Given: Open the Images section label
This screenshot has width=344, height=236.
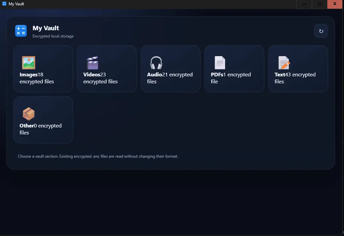Looking at the screenshot, I should pos(29,75).
